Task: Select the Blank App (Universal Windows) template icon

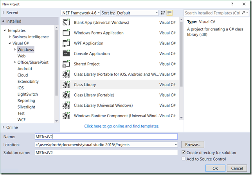Action: coord(66,23)
